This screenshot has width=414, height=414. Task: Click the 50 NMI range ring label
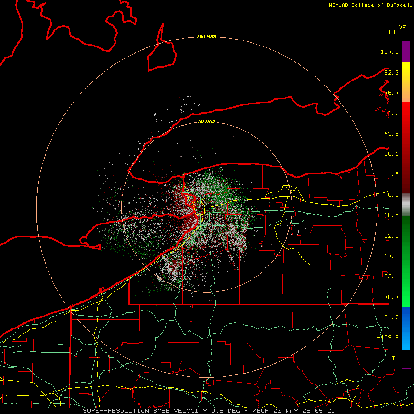point(207,121)
